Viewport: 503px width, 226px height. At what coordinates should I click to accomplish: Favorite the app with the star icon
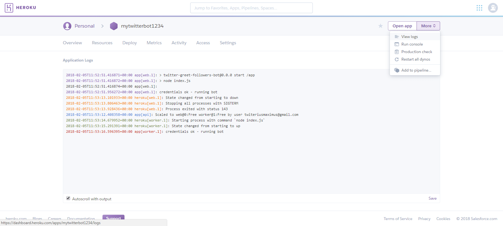click(380, 26)
